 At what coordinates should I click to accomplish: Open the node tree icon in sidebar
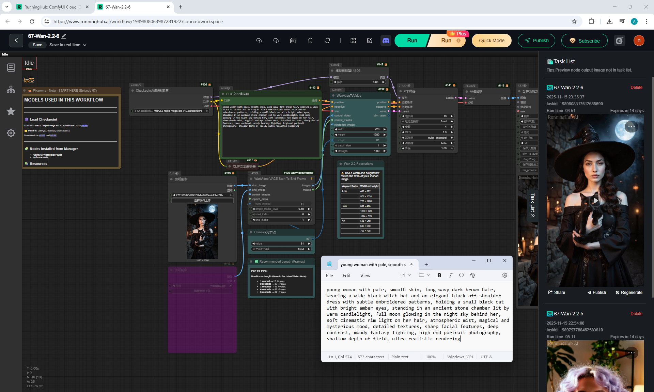11,89
